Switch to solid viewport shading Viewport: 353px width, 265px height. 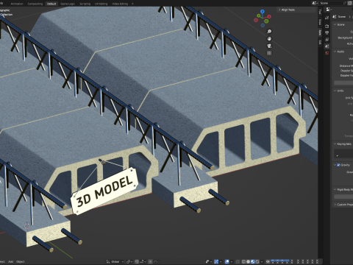[248, 261]
